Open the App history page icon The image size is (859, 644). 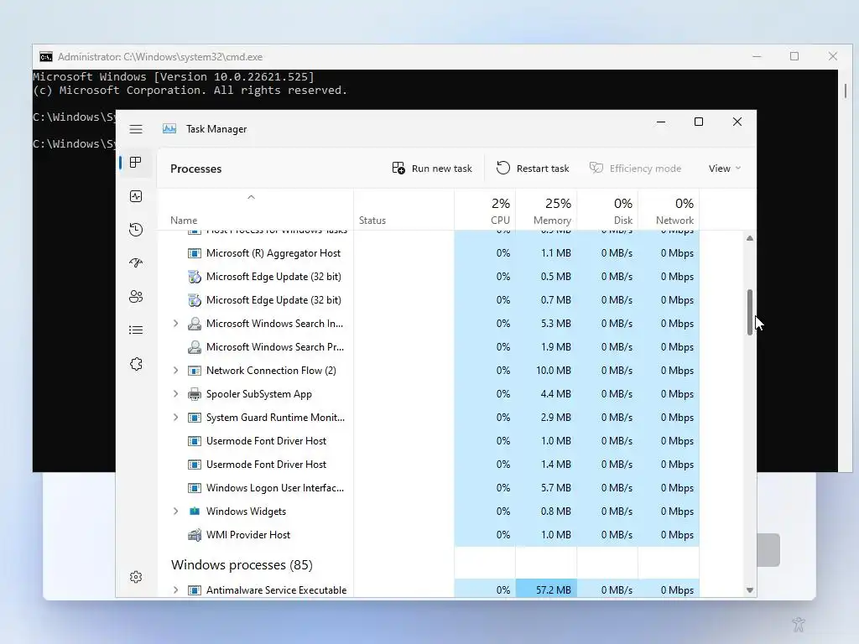tap(136, 230)
